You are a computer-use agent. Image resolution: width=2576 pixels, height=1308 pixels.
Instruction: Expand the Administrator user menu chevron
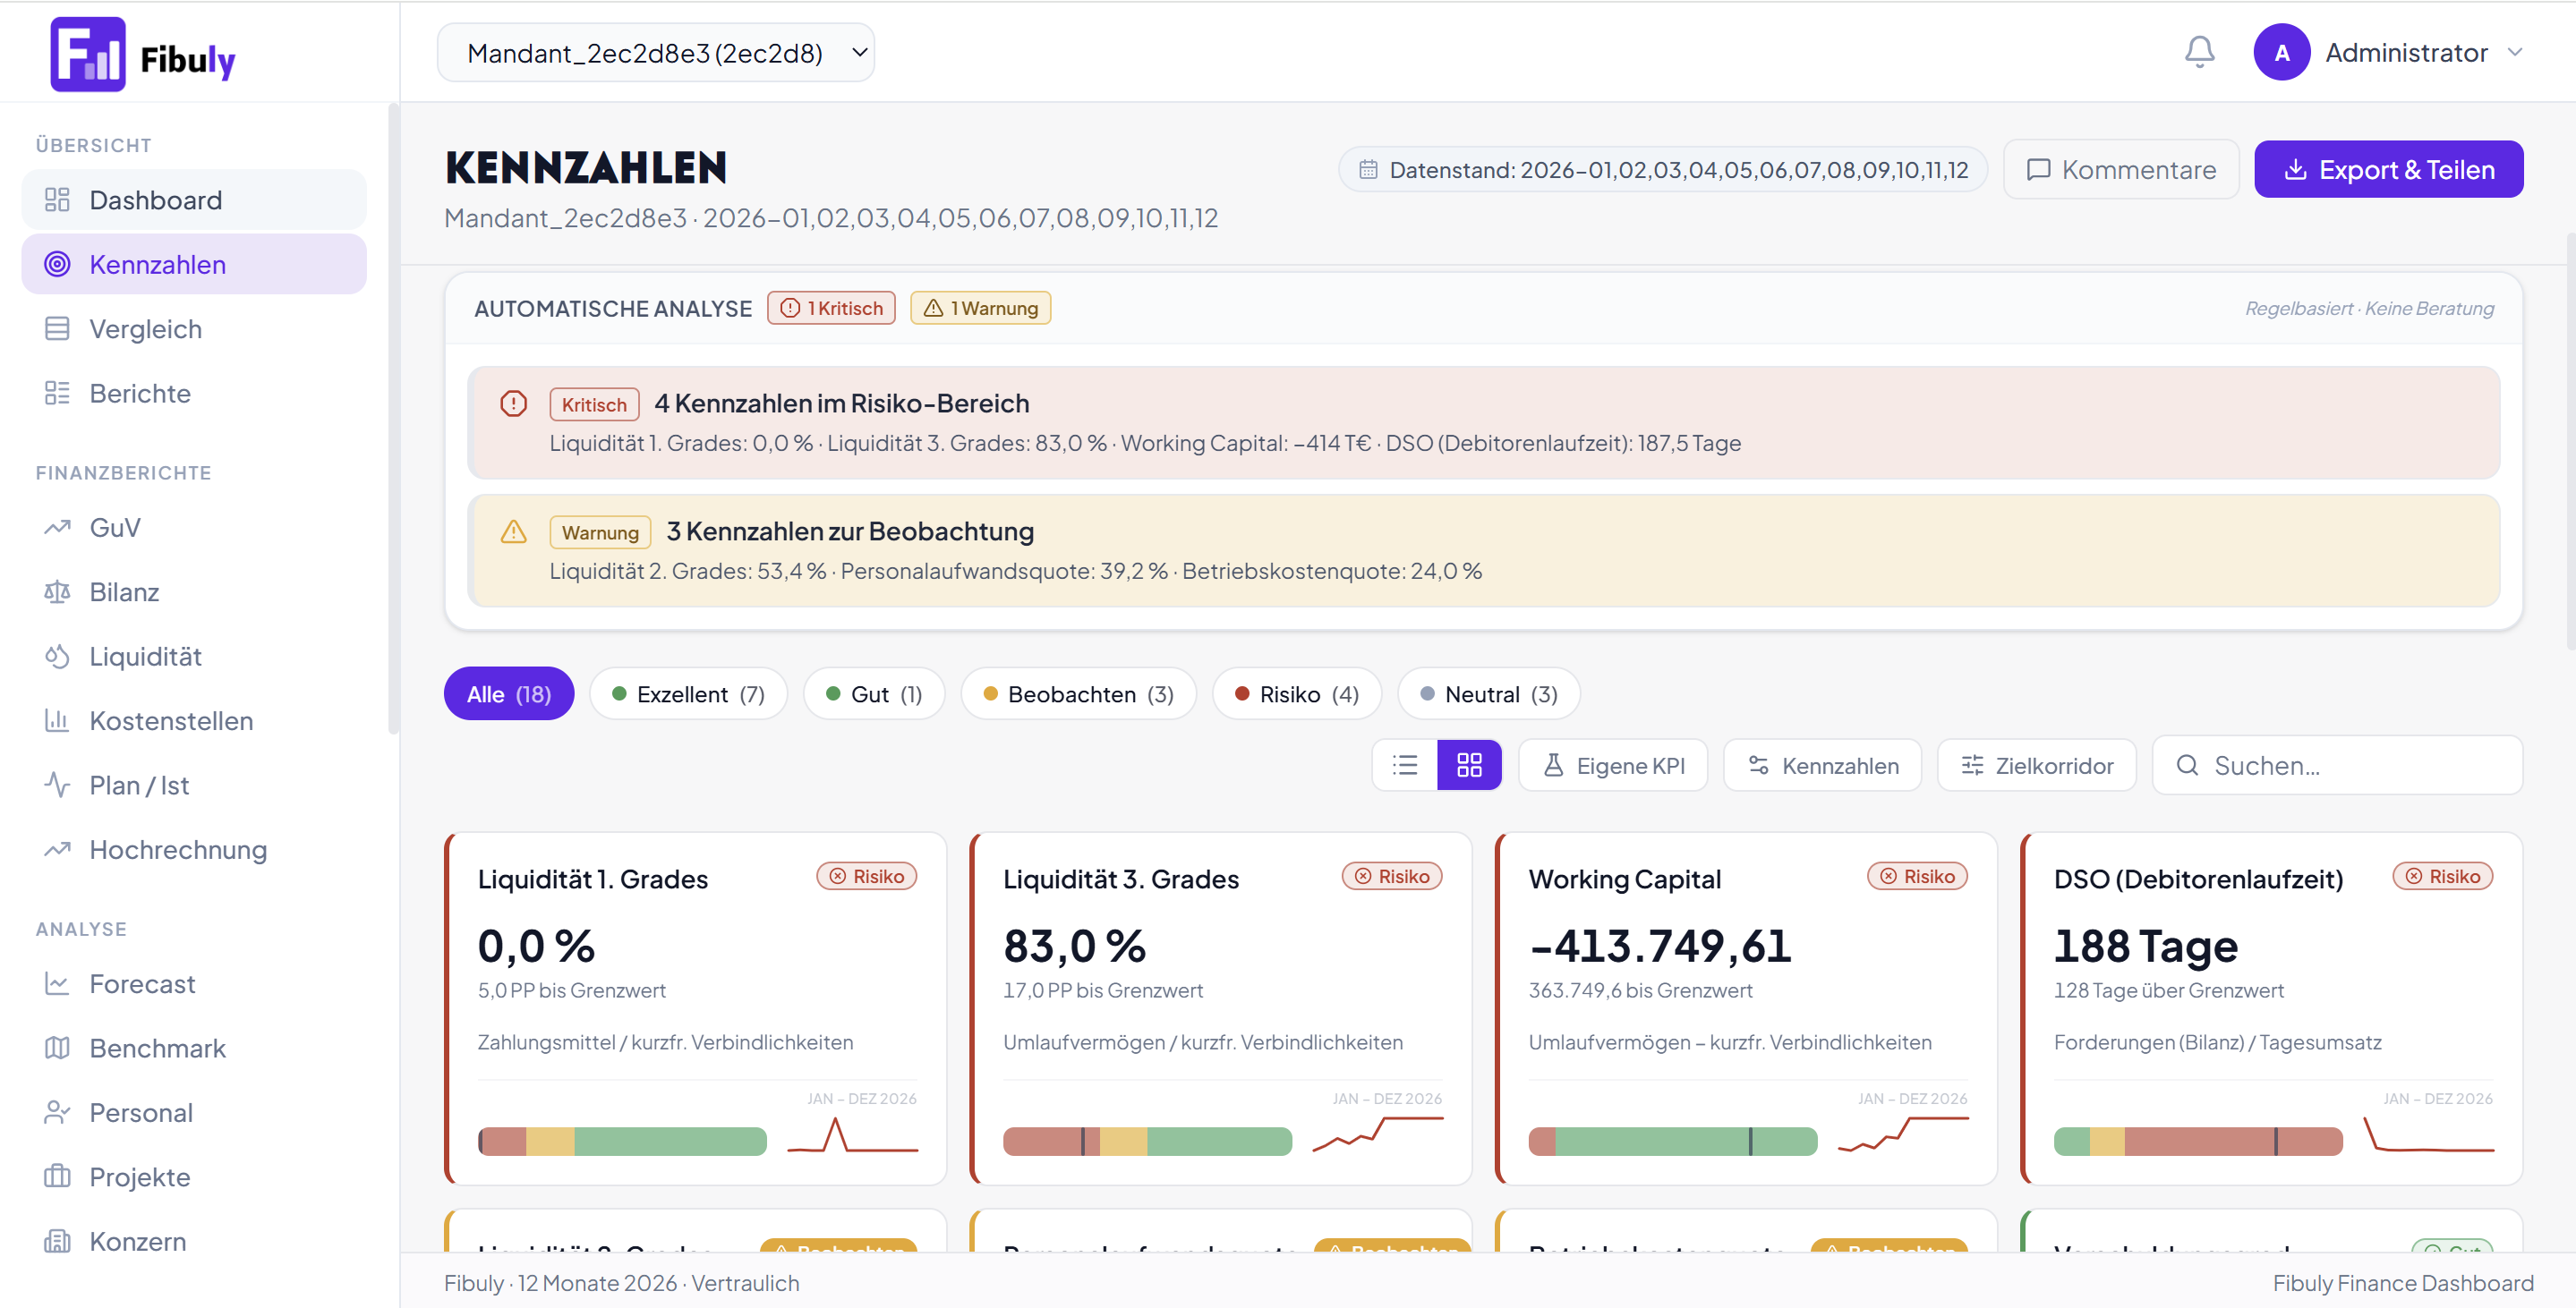(2515, 52)
